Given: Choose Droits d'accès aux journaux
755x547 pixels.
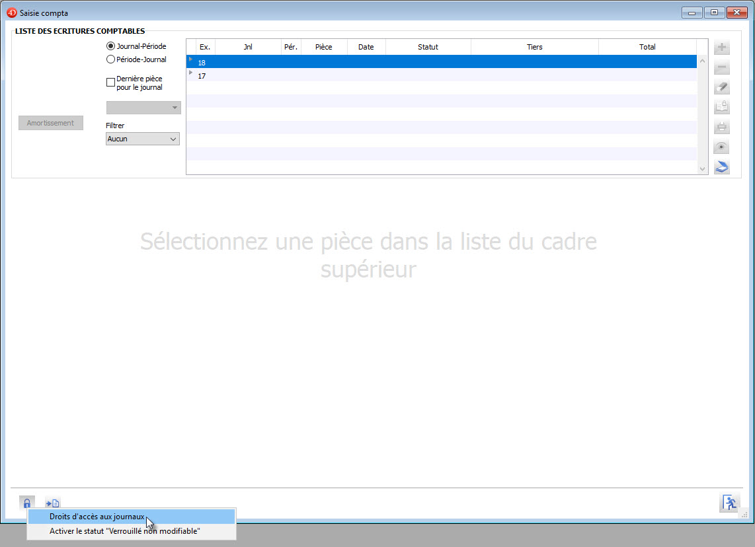Looking at the screenshot, I should click(97, 517).
